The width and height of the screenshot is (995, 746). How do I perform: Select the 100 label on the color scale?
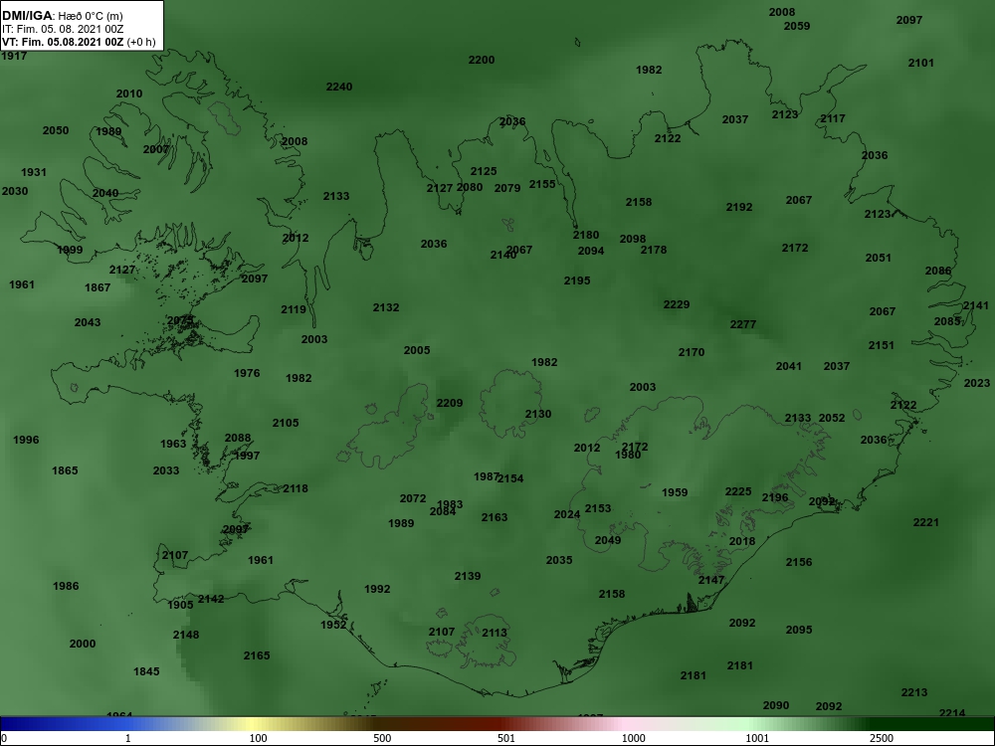[258, 738]
